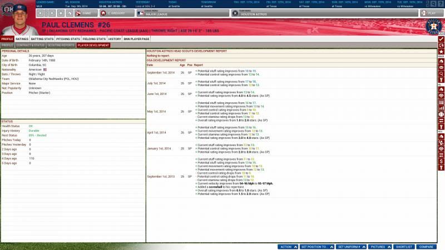Open the Houston Astros team menu

click(x=325, y=13)
